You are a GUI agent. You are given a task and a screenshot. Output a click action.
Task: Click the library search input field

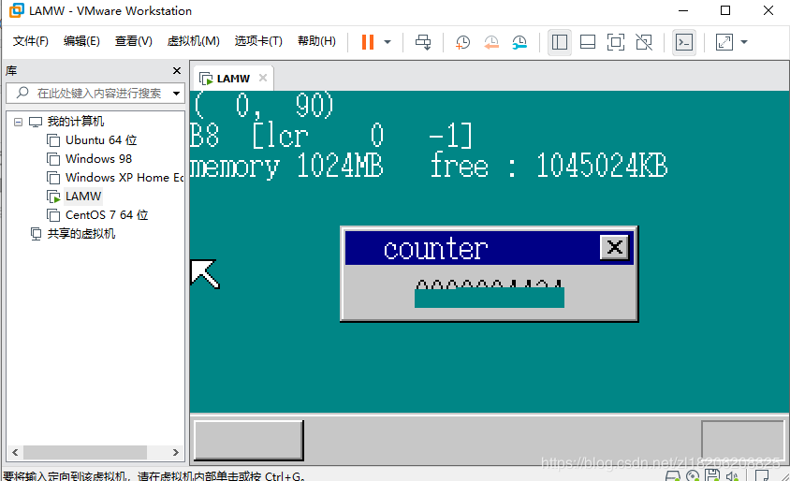(94, 94)
